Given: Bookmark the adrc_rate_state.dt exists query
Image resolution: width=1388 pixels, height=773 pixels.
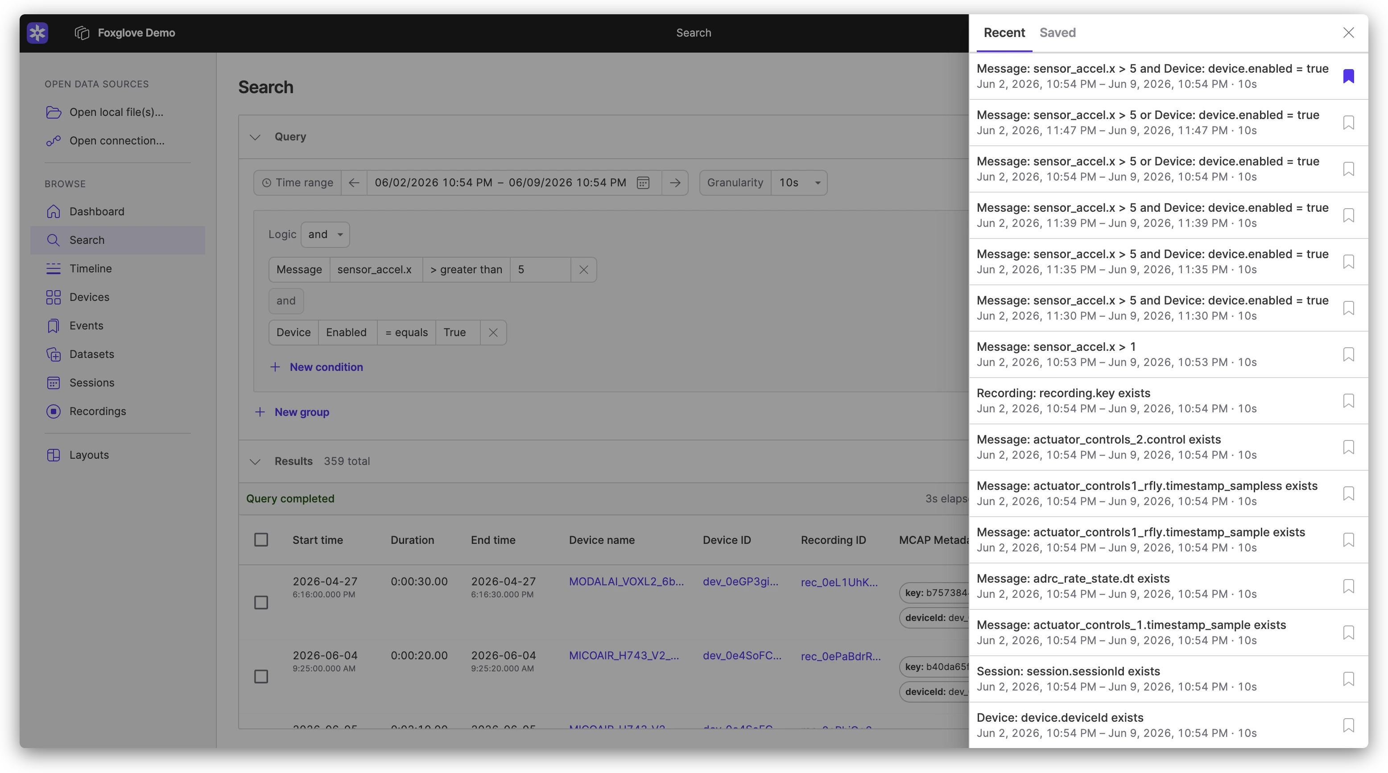Looking at the screenshot, I should [1348, 585].
